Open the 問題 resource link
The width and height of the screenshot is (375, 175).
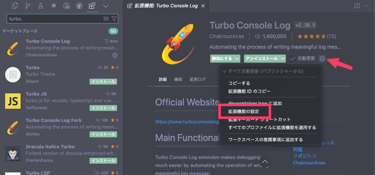pyautogui.click(x=298, y=149)
